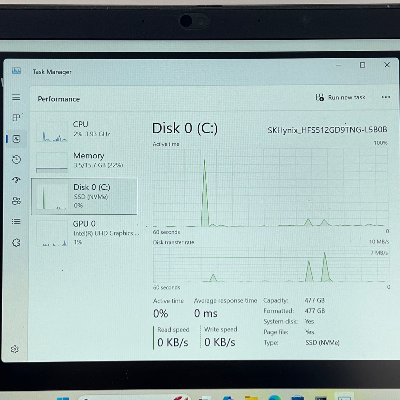
Task: Expand the hamburger navigation menu
Action: point(16,97)
